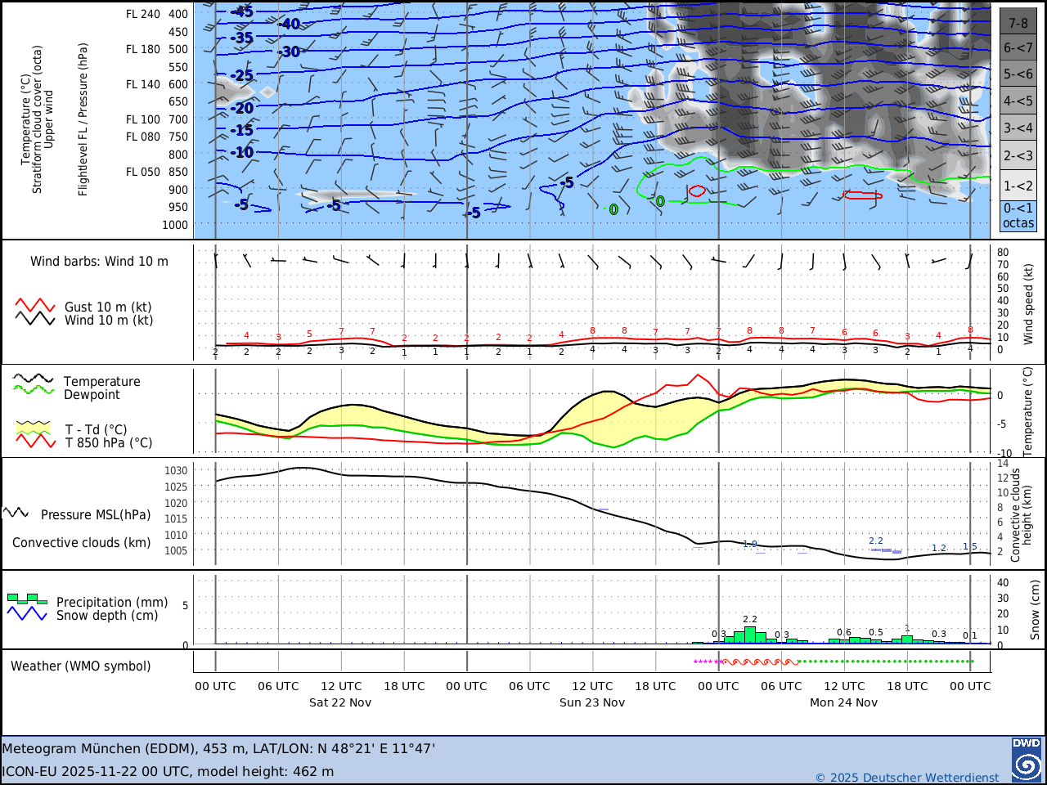Click the green Precipitation bars legend icon
This screenshot has width=1047, height=785.
[27, 599]
